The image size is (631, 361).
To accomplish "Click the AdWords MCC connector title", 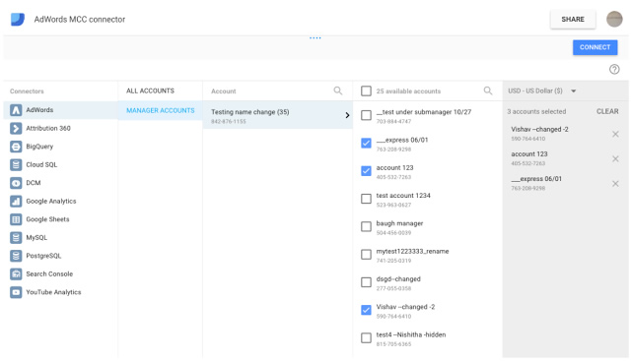I will 80,20.
